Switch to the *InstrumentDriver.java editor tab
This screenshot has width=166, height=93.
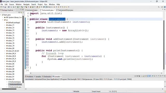pyautogui.click(x=65, y=10)
